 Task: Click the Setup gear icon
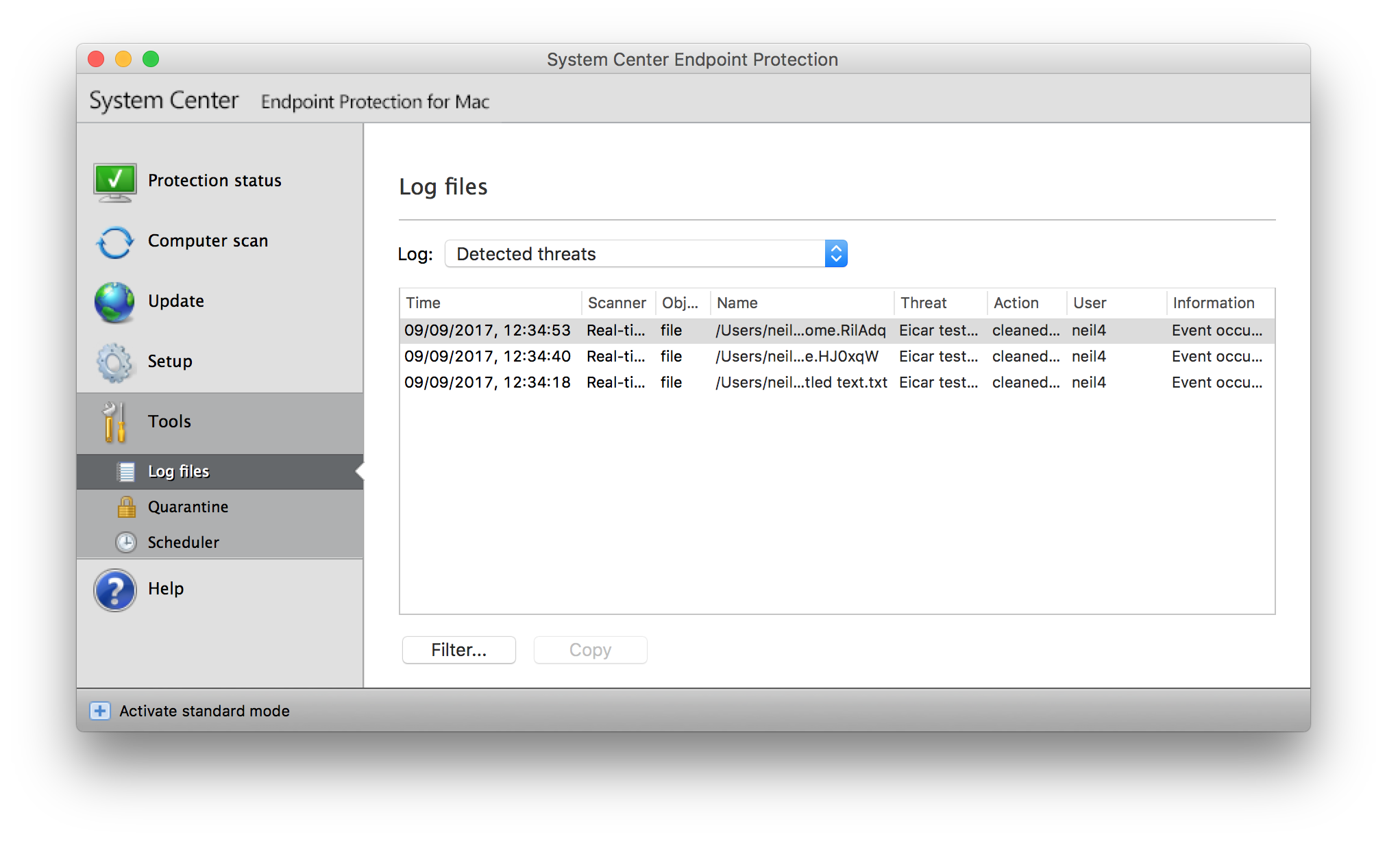coord(115,362)
